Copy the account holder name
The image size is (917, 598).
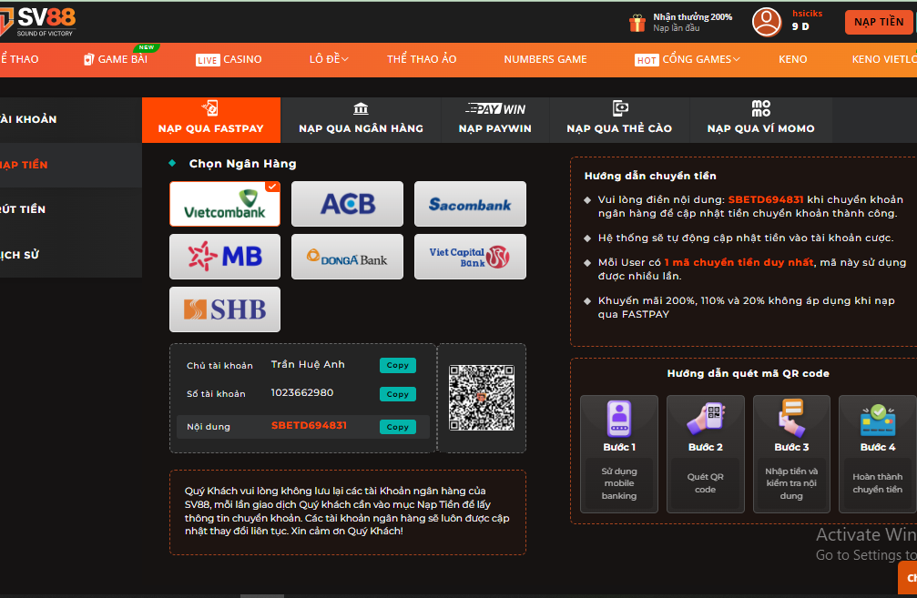pyautogui.click(x=398, y=365)
